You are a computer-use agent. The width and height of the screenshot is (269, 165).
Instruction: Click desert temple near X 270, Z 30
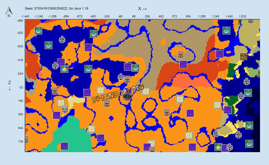(x=146, y=92)
